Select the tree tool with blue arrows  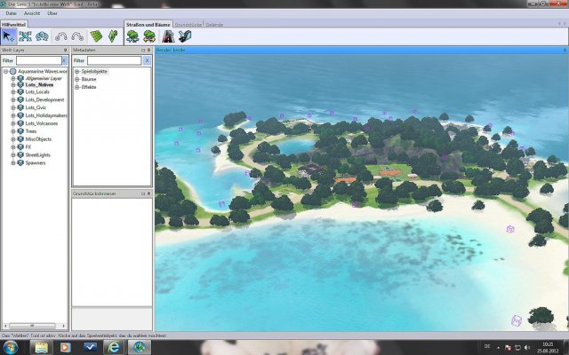point(132,36)
